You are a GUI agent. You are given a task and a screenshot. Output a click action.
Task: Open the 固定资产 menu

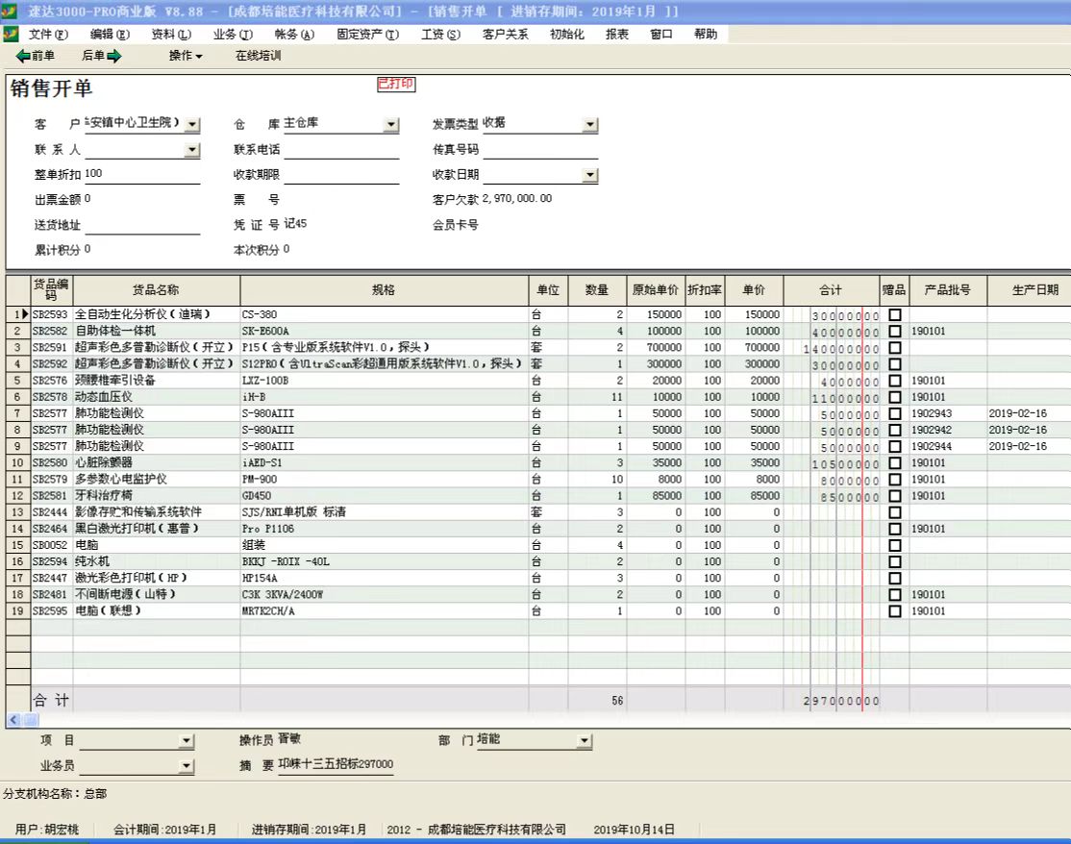[x=367, y=34]
